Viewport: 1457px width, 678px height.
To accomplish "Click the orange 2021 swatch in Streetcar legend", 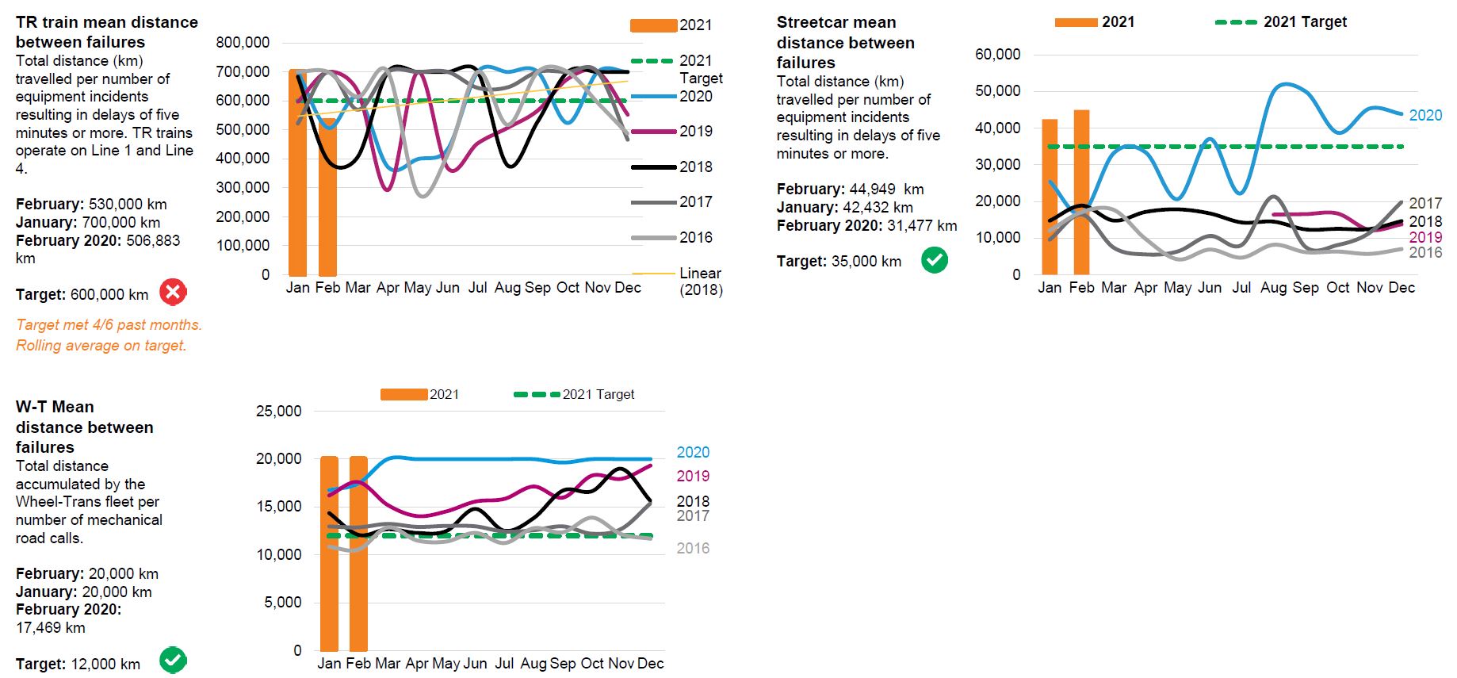I will (x=1076, y=22).
